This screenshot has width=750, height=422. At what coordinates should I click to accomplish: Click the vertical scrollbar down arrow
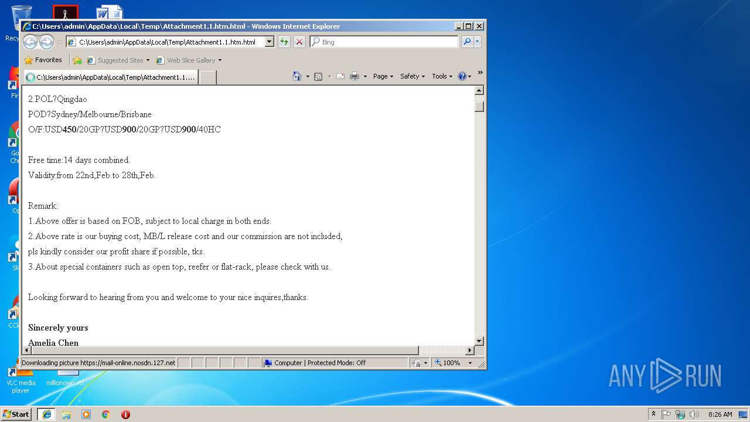pyautogui.click(x=479, y=341)
